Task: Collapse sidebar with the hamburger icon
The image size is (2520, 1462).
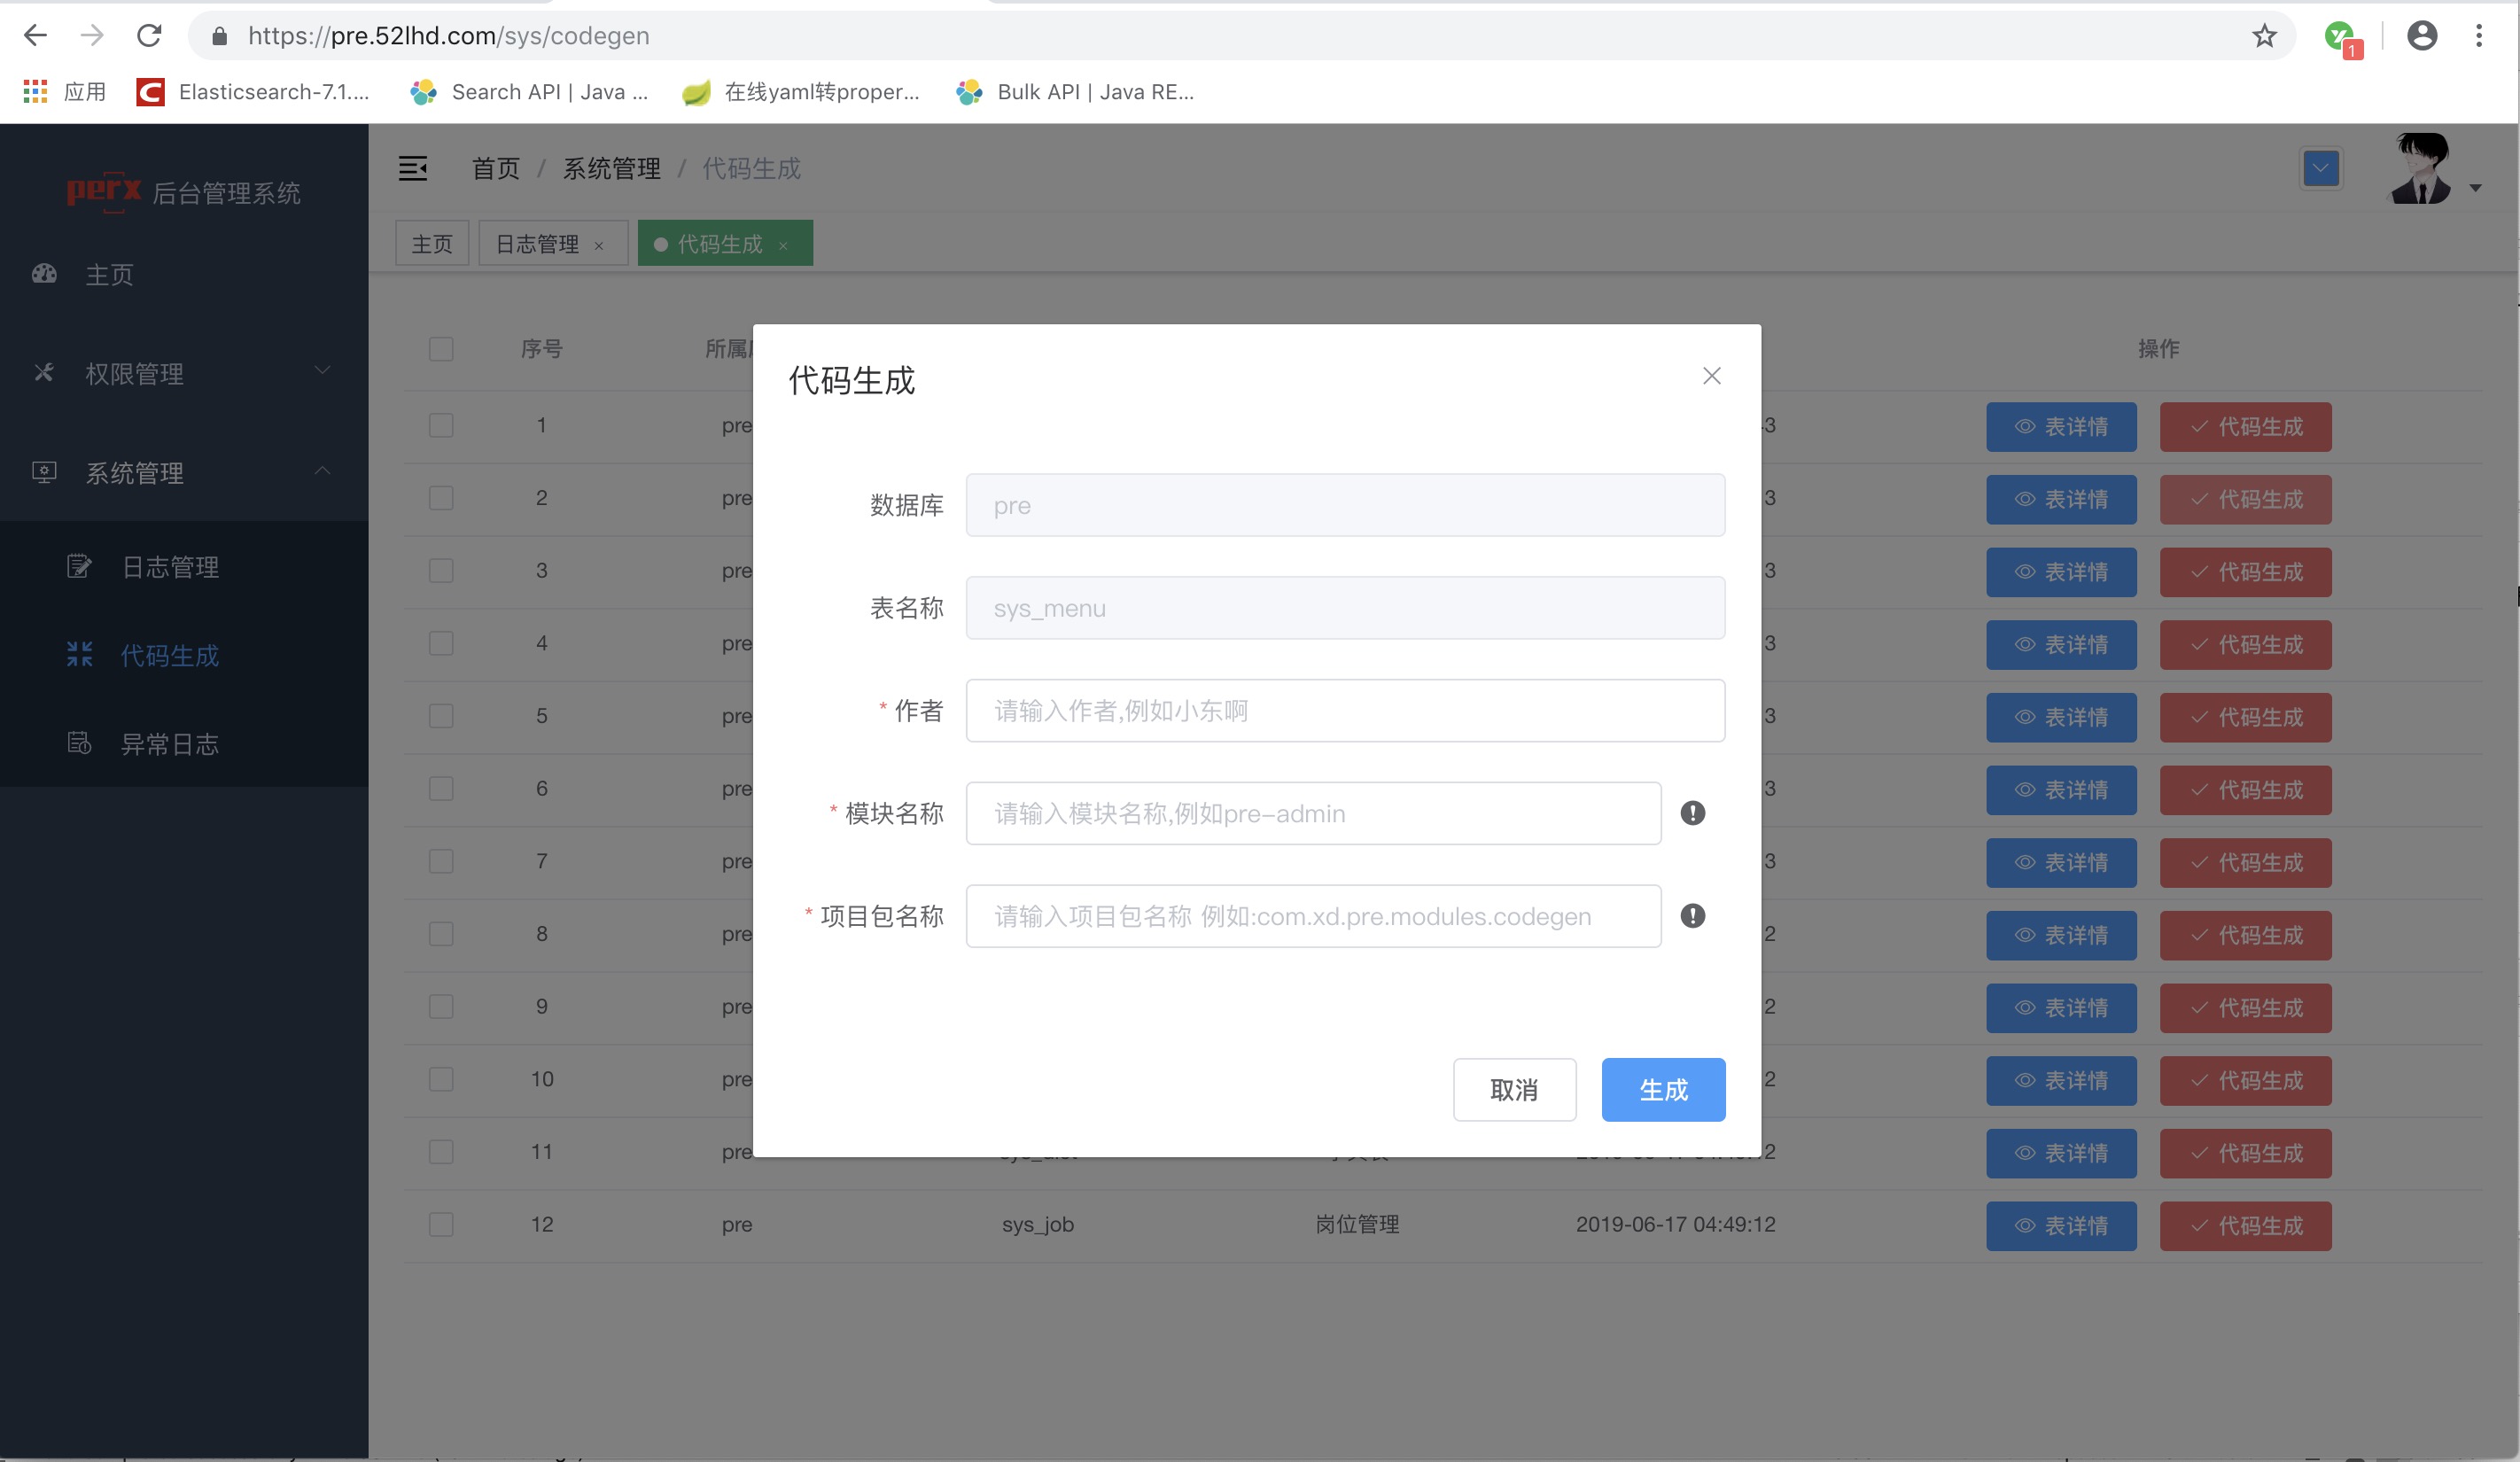Action: coord(413,168)
